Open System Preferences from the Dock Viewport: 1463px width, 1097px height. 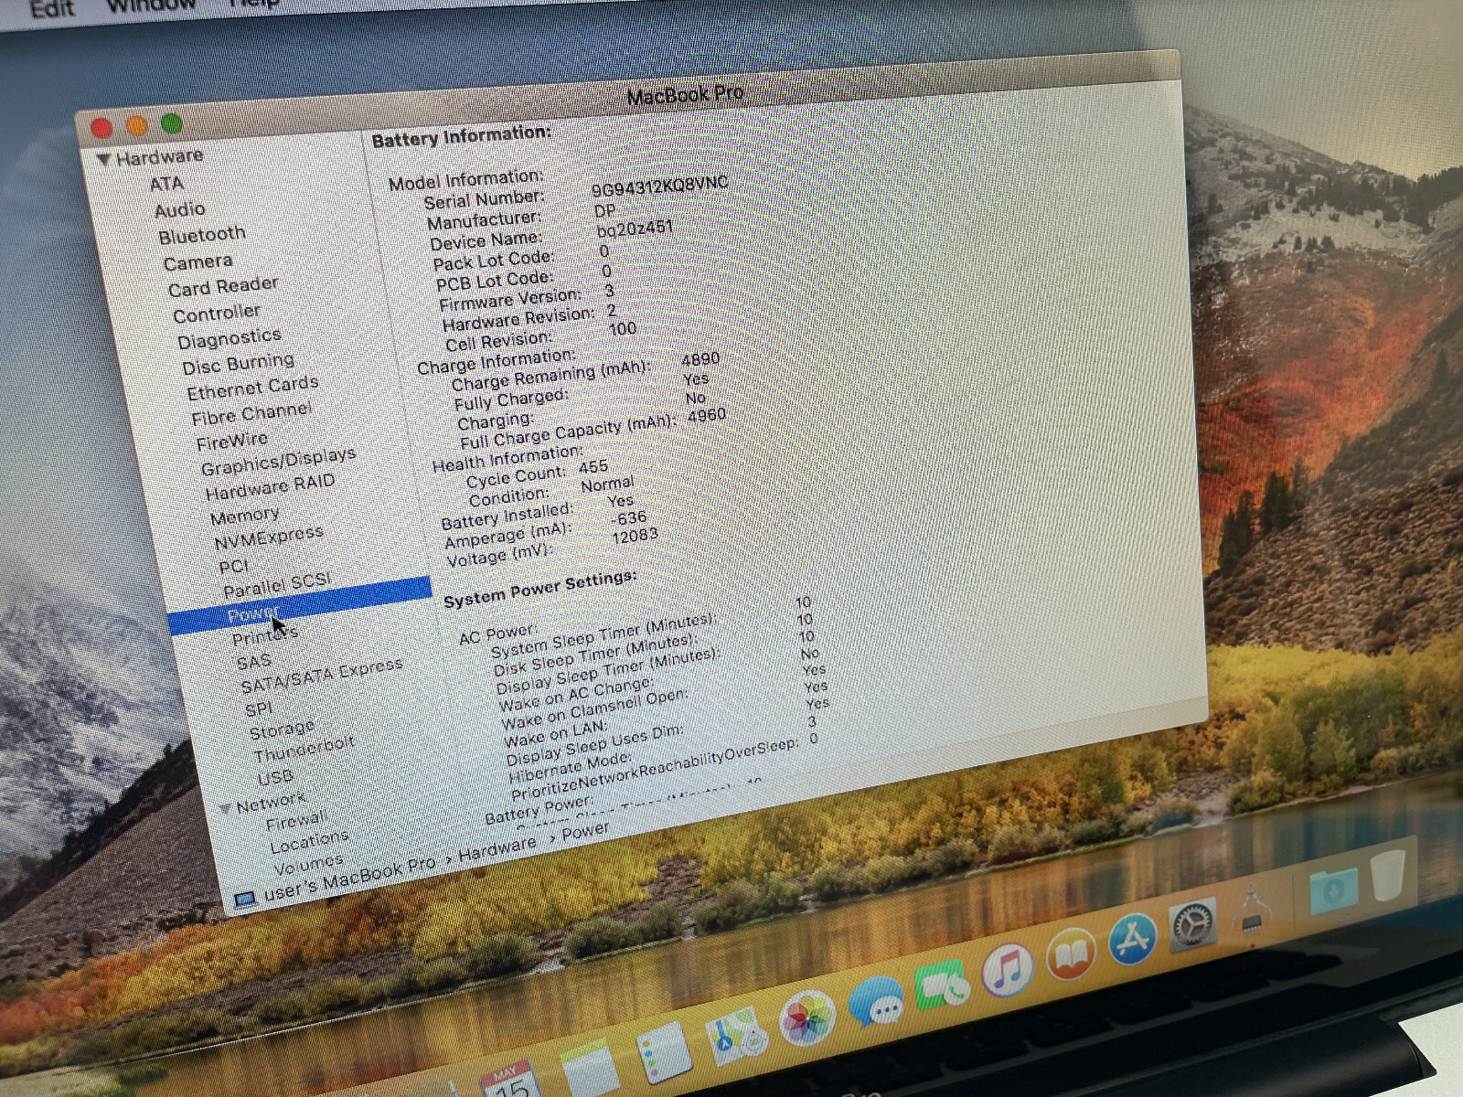[x=1193, y=924]
